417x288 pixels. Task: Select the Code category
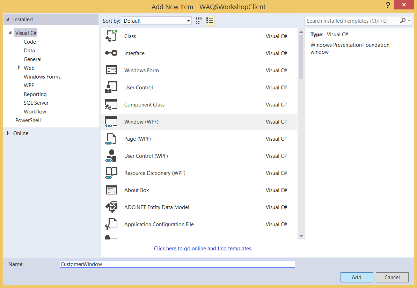pyautogui.click(x=30, y=42)
